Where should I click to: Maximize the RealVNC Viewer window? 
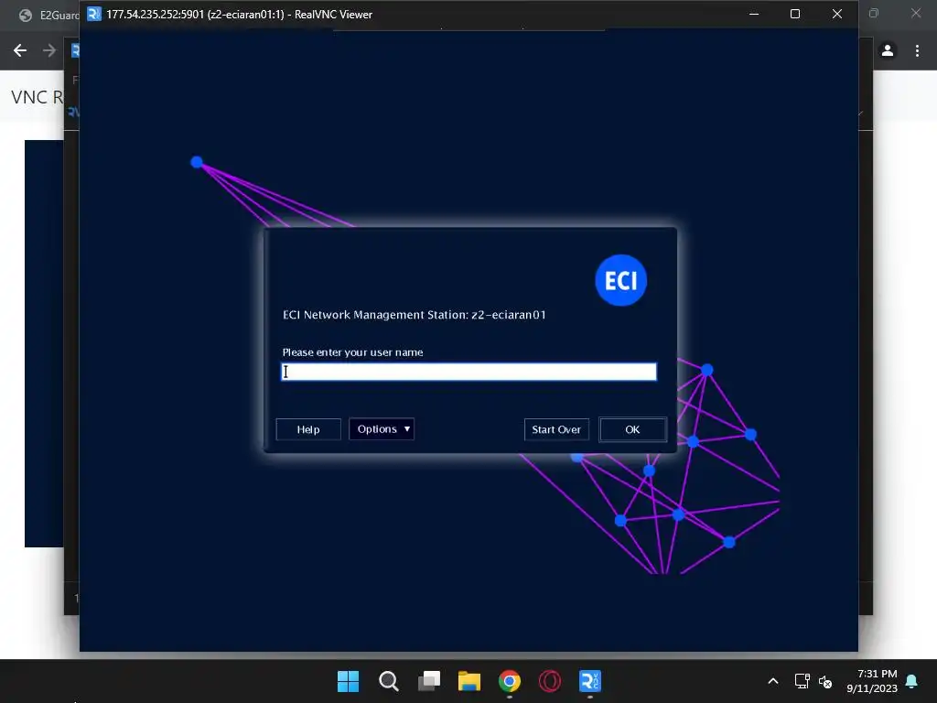[x=795, y=14]
